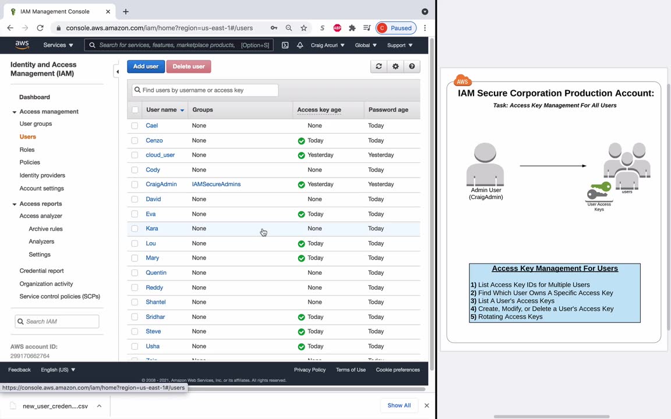Open Identity providers in sidebar
Screen dimensions: 671x419
pos(43,175)
